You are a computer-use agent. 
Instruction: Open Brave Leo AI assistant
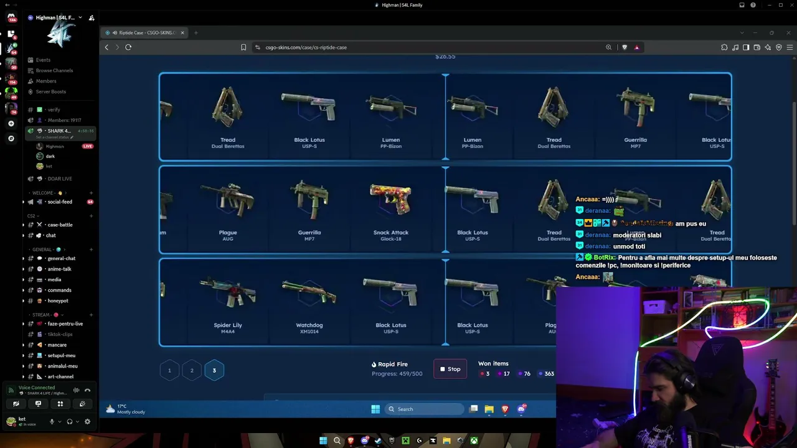click(768, 47)
